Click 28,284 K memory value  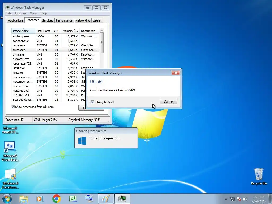click(x=72, y=95)
